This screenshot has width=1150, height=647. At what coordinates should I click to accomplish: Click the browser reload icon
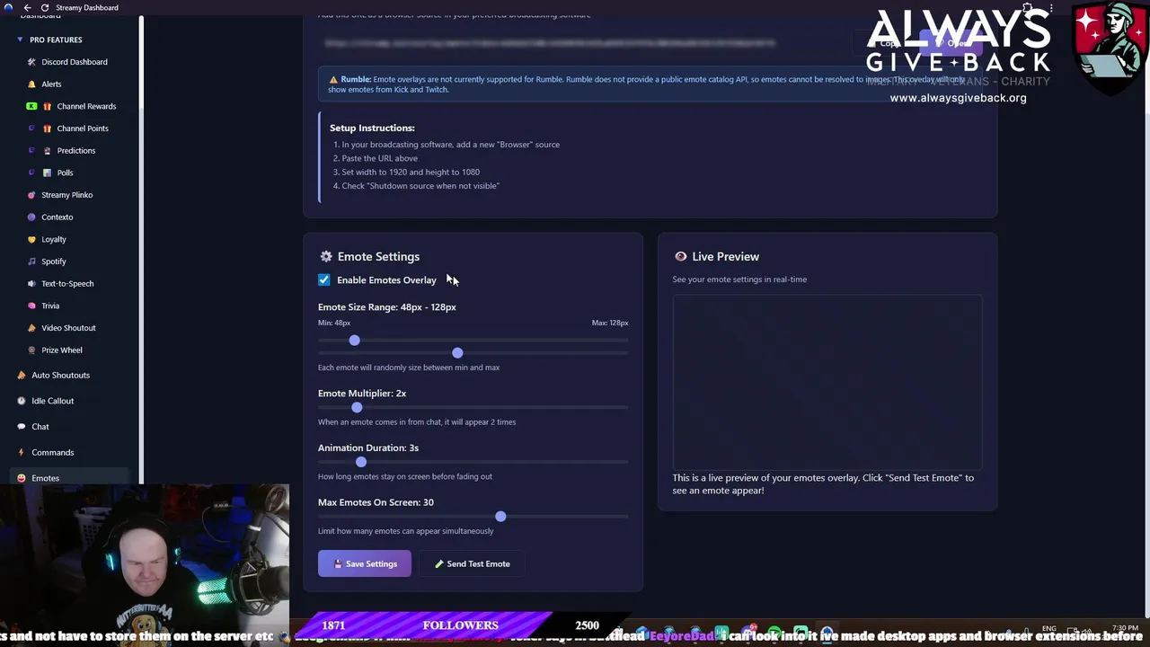(44, 7)
